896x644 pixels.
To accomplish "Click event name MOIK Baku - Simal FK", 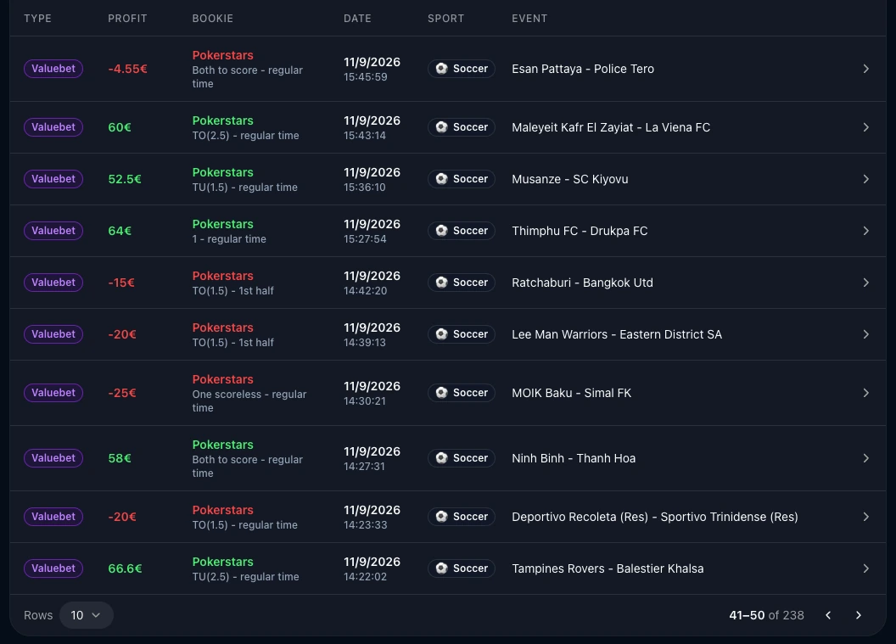I will pos(571,393).
